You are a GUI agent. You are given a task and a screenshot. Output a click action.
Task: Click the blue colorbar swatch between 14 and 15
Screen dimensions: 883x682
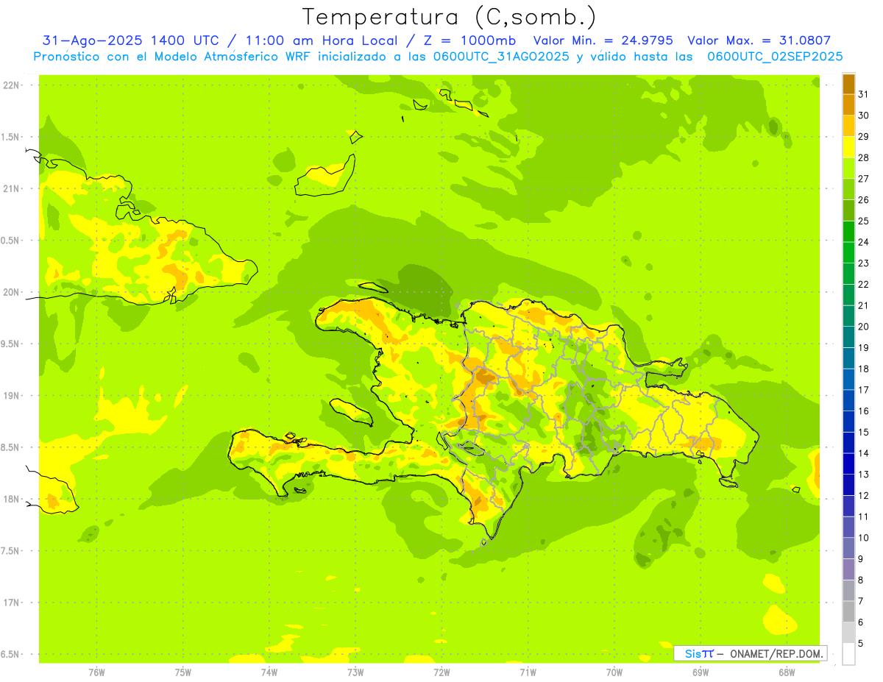848,443
